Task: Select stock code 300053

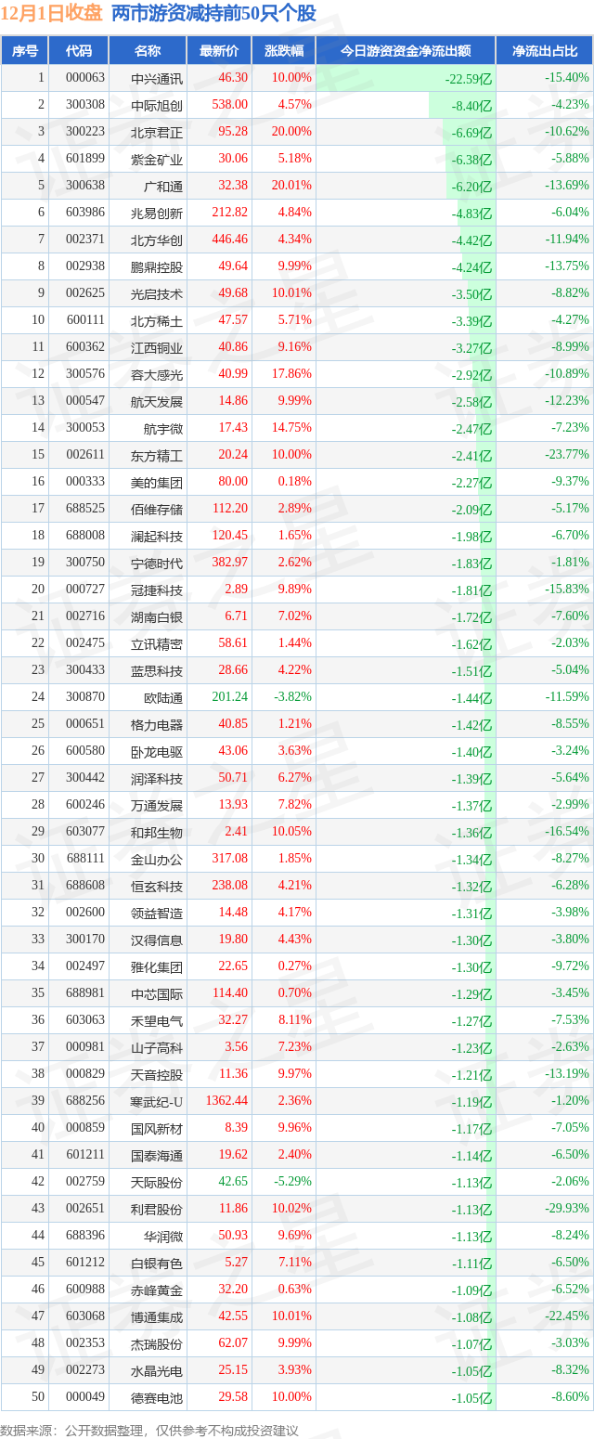Action: coord(85,428)
